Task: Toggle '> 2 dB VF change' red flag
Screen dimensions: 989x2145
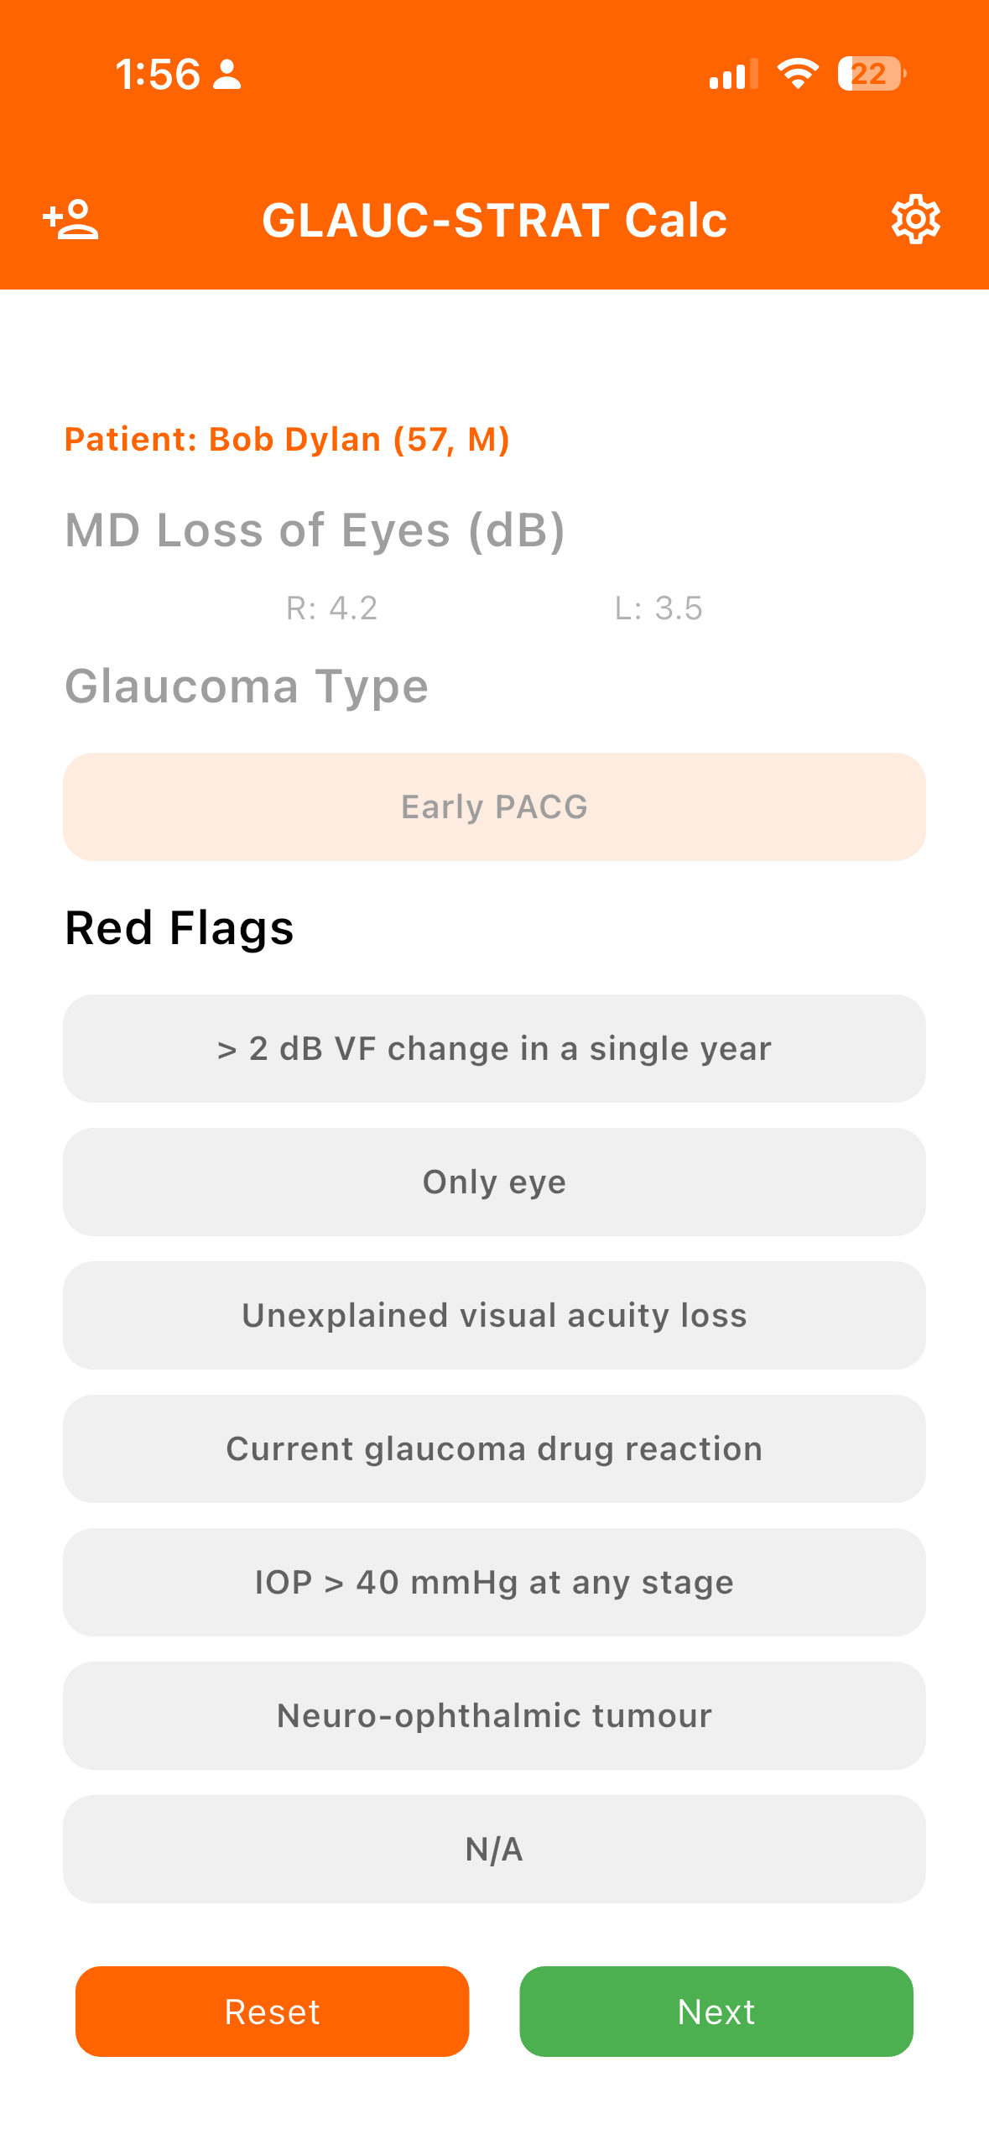Action: click(x=494, y=1048)
